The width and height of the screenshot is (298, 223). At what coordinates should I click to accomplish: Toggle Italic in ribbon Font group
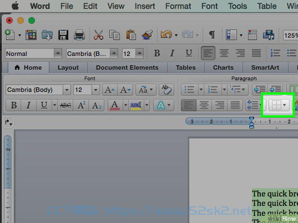pyautogui.click(x=29, y=105)
